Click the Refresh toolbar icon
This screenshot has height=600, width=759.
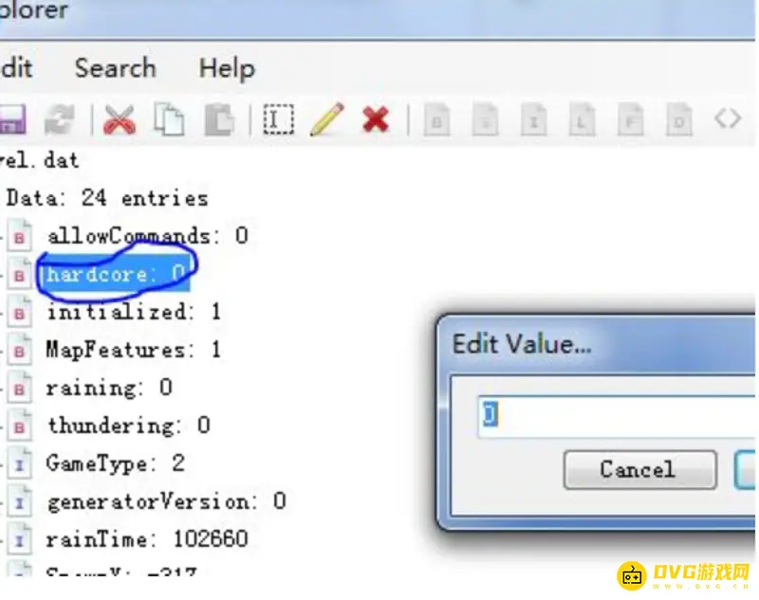click(x=60, y=119)
